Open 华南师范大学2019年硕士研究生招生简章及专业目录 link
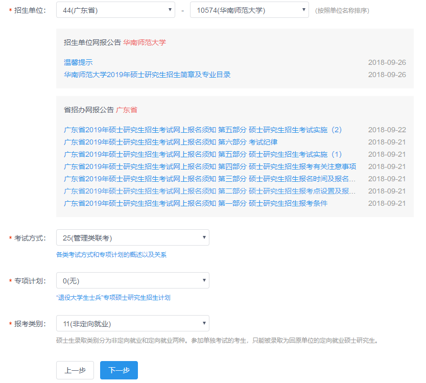The image size is (426, 383). (x=147, y=75)
